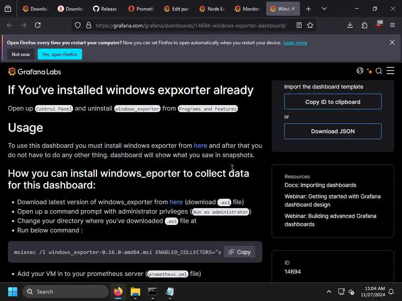Image resolution: width=402 pixels, height=301 pixels.
Task: Open Webinar: Getting started with Grafana link
Action: click(333, 200)
